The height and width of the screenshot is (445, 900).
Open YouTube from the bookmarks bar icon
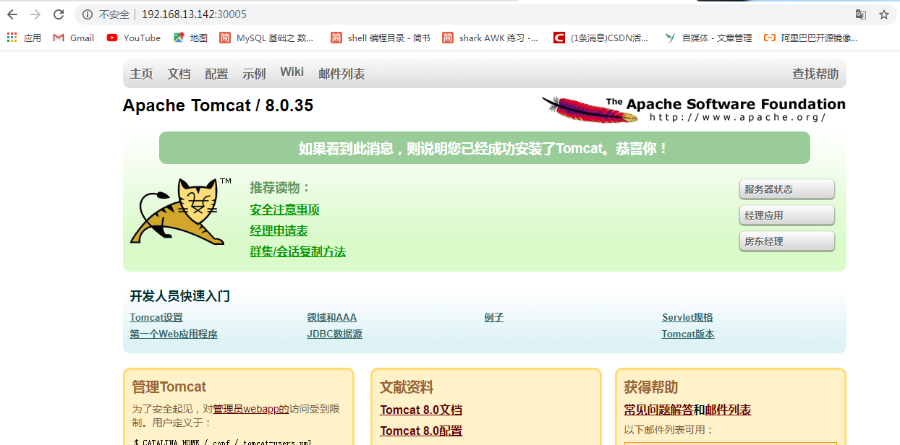(x=110, y=38)
